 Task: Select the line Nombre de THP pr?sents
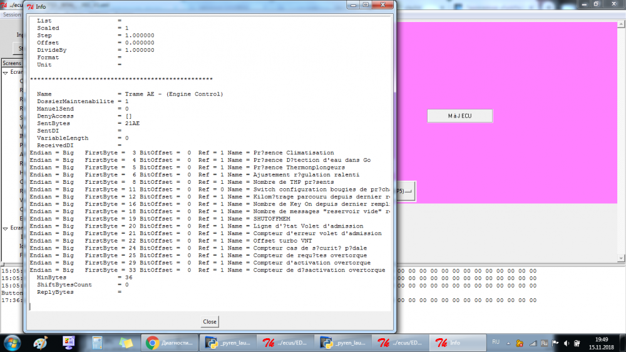click(x=182, y=182)
